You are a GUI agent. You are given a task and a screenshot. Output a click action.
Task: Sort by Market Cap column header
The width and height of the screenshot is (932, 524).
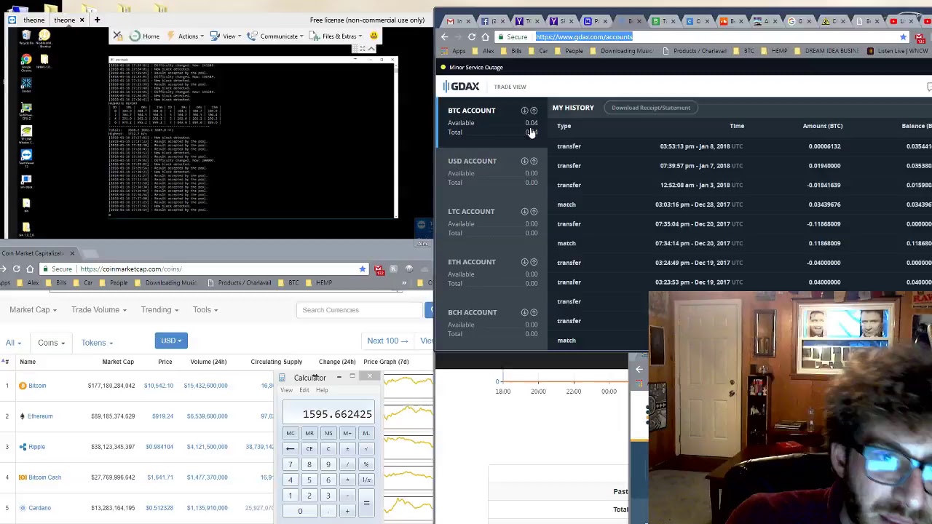[118, 362]
